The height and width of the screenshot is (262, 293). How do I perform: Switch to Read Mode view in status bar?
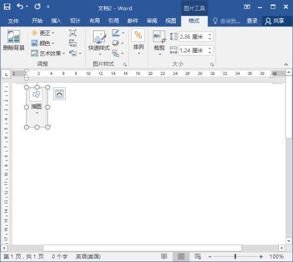pyautogui.click(x=164, y=256)
